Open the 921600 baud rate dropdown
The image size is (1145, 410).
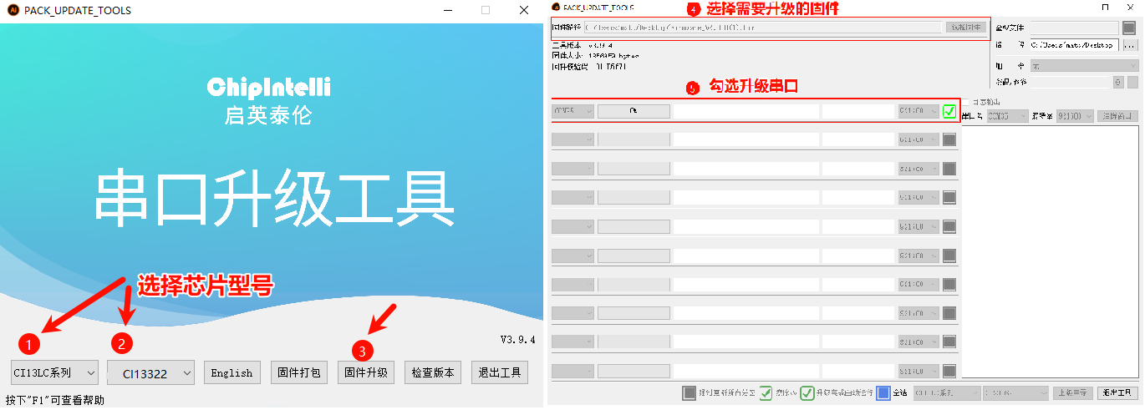tap(1075, 116)
